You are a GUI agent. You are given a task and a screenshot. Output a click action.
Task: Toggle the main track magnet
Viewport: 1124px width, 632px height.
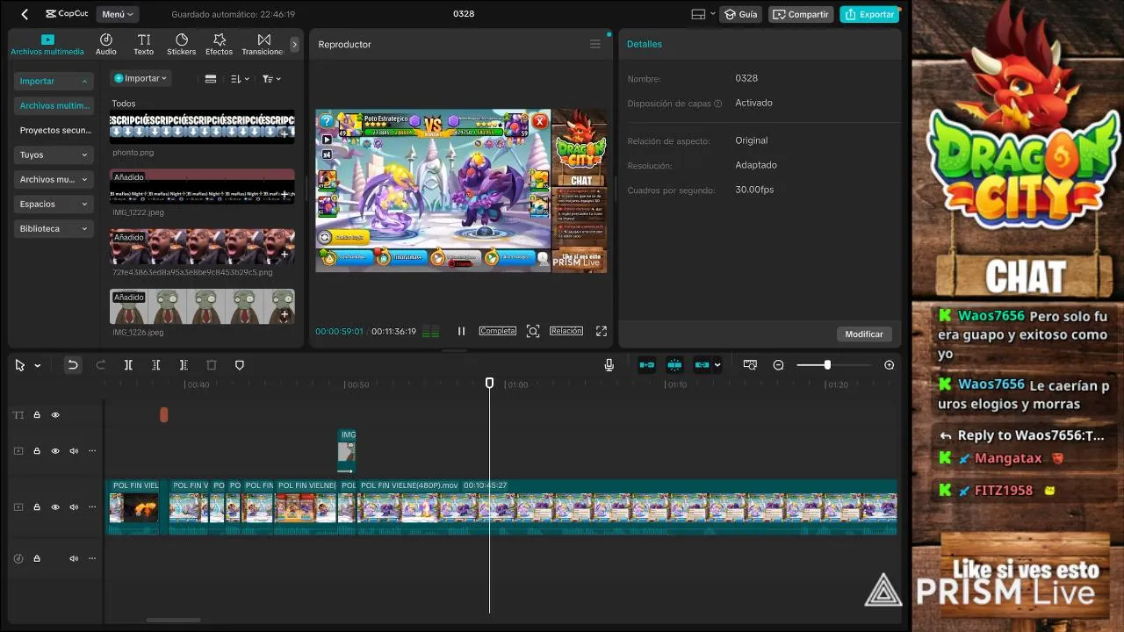point(647,365)
